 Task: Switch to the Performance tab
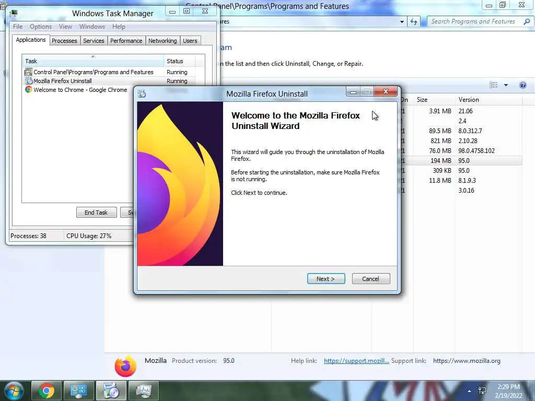126,41
